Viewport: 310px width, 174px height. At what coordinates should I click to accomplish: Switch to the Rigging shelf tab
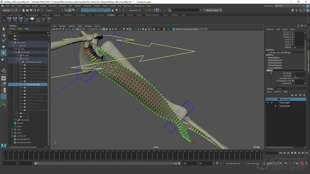(x=57, y=15)
